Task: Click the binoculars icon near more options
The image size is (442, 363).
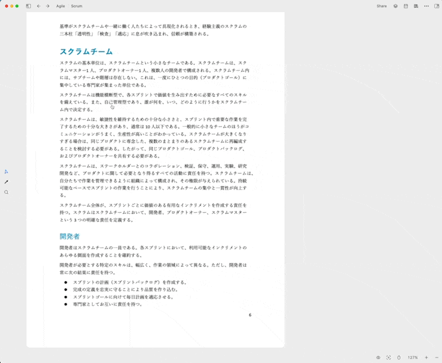Action: (416, 6)
